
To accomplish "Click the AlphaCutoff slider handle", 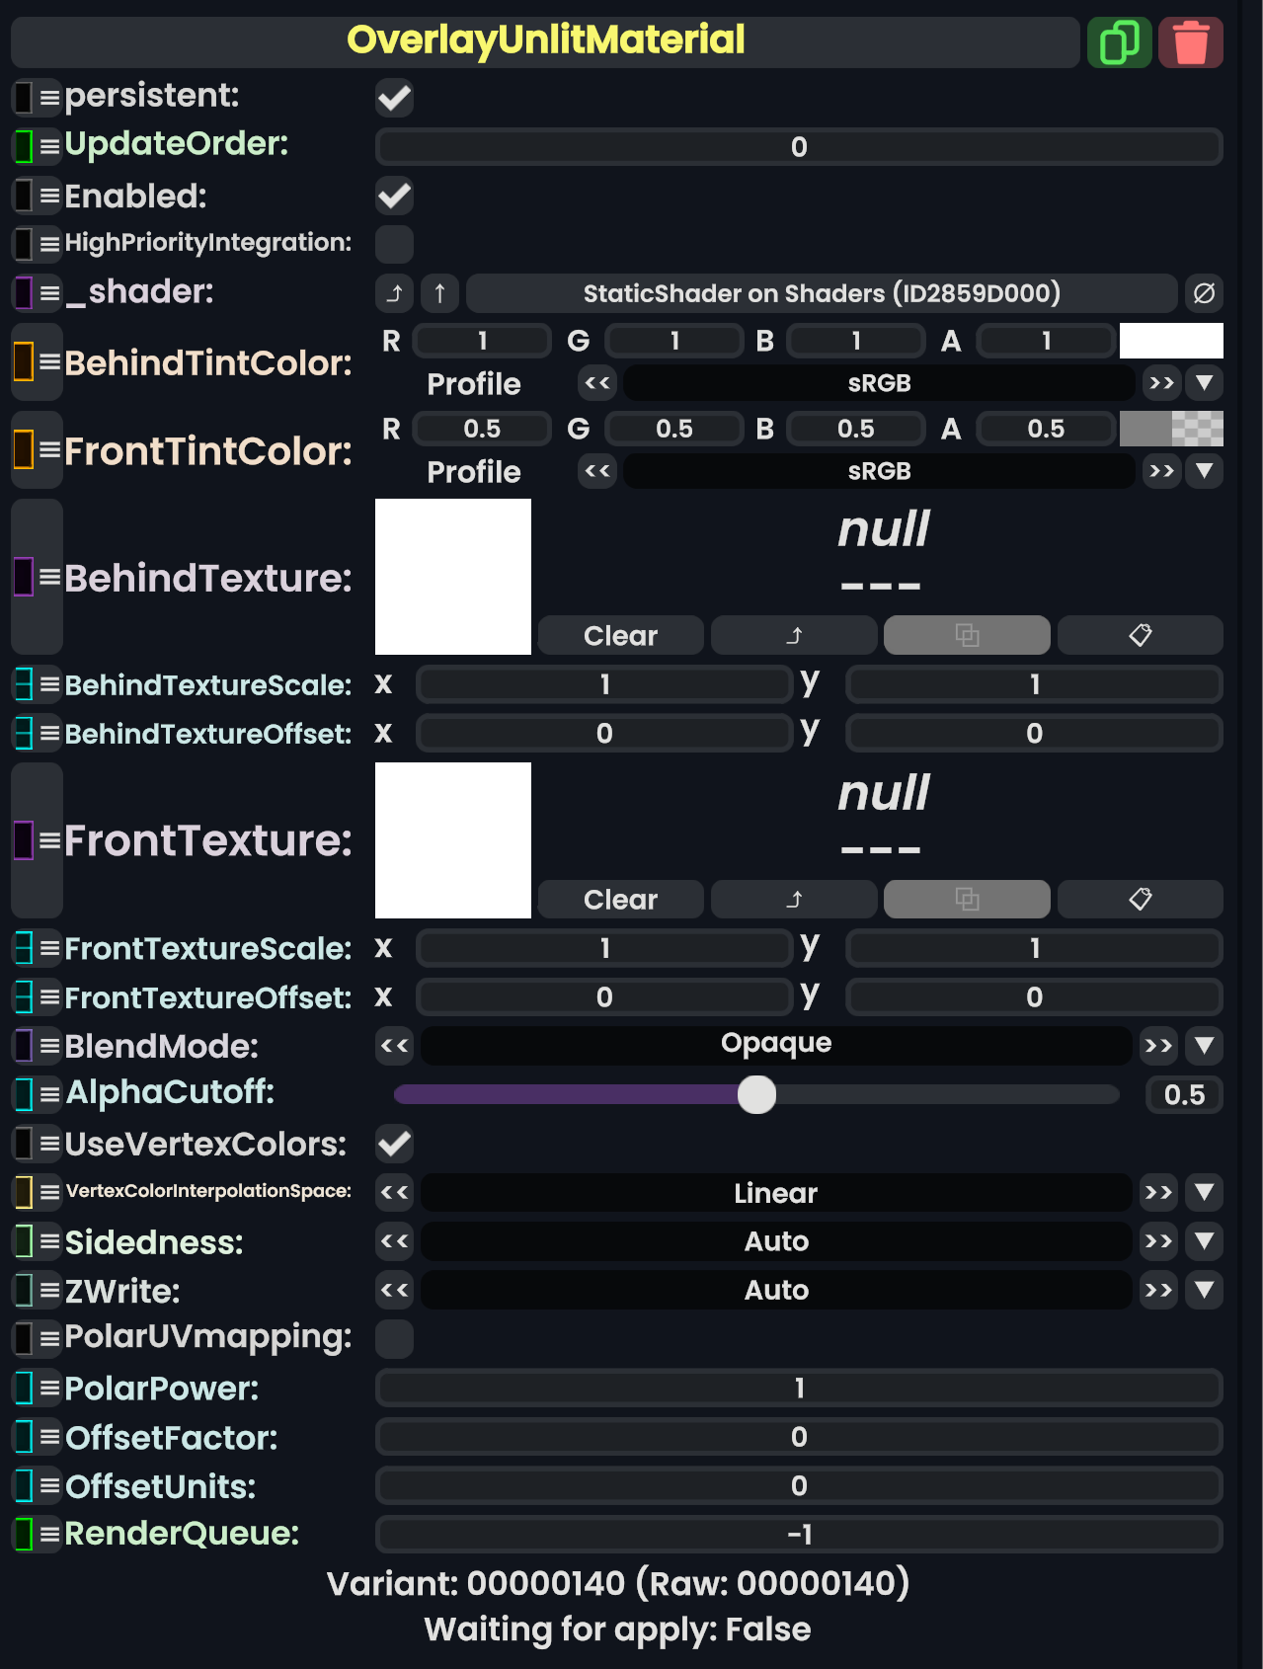I will tap(756, 1094).
